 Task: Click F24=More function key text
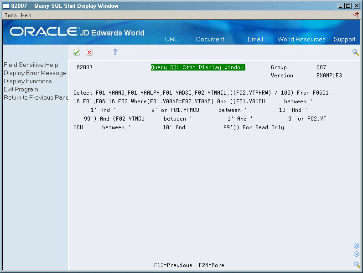tap(211, 265)
